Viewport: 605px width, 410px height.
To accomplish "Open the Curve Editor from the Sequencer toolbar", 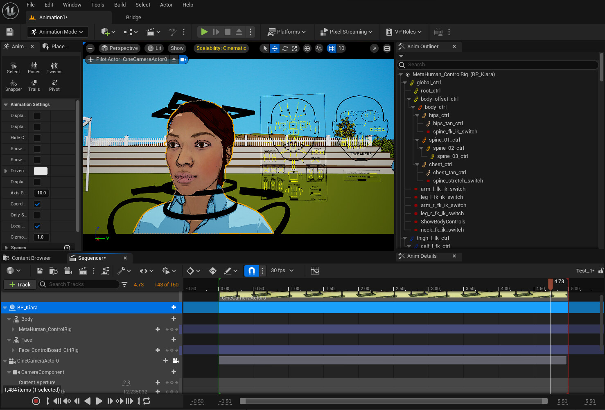I will [315, 270].
